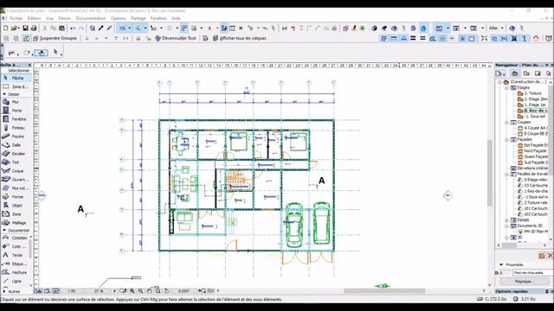
Task: Toggle the highlighted blue 3D document icon
Action: point(423,28)
